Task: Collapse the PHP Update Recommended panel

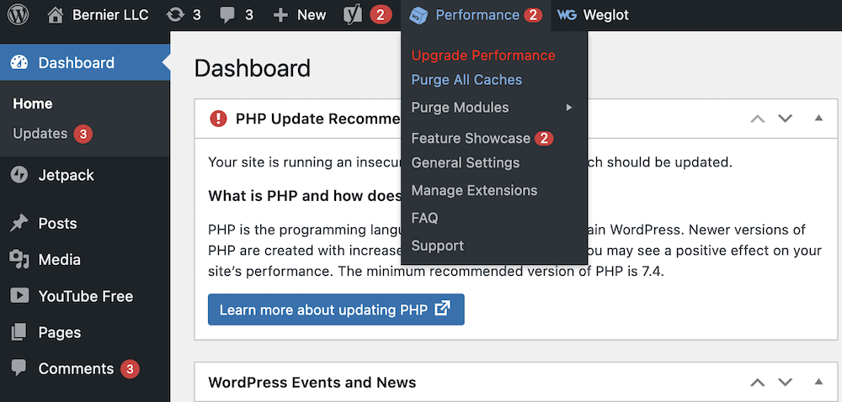Action: coord(818,118)
